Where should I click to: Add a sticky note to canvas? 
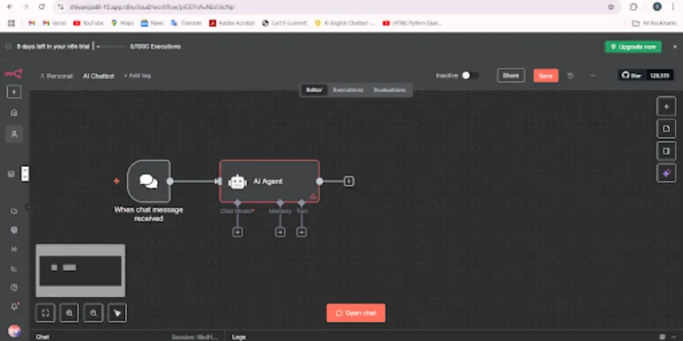click(666, 128)
